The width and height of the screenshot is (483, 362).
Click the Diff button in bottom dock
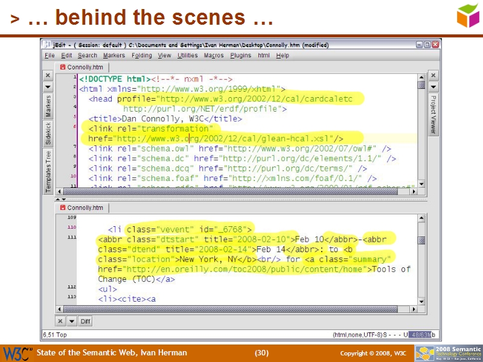pos(85,321)
